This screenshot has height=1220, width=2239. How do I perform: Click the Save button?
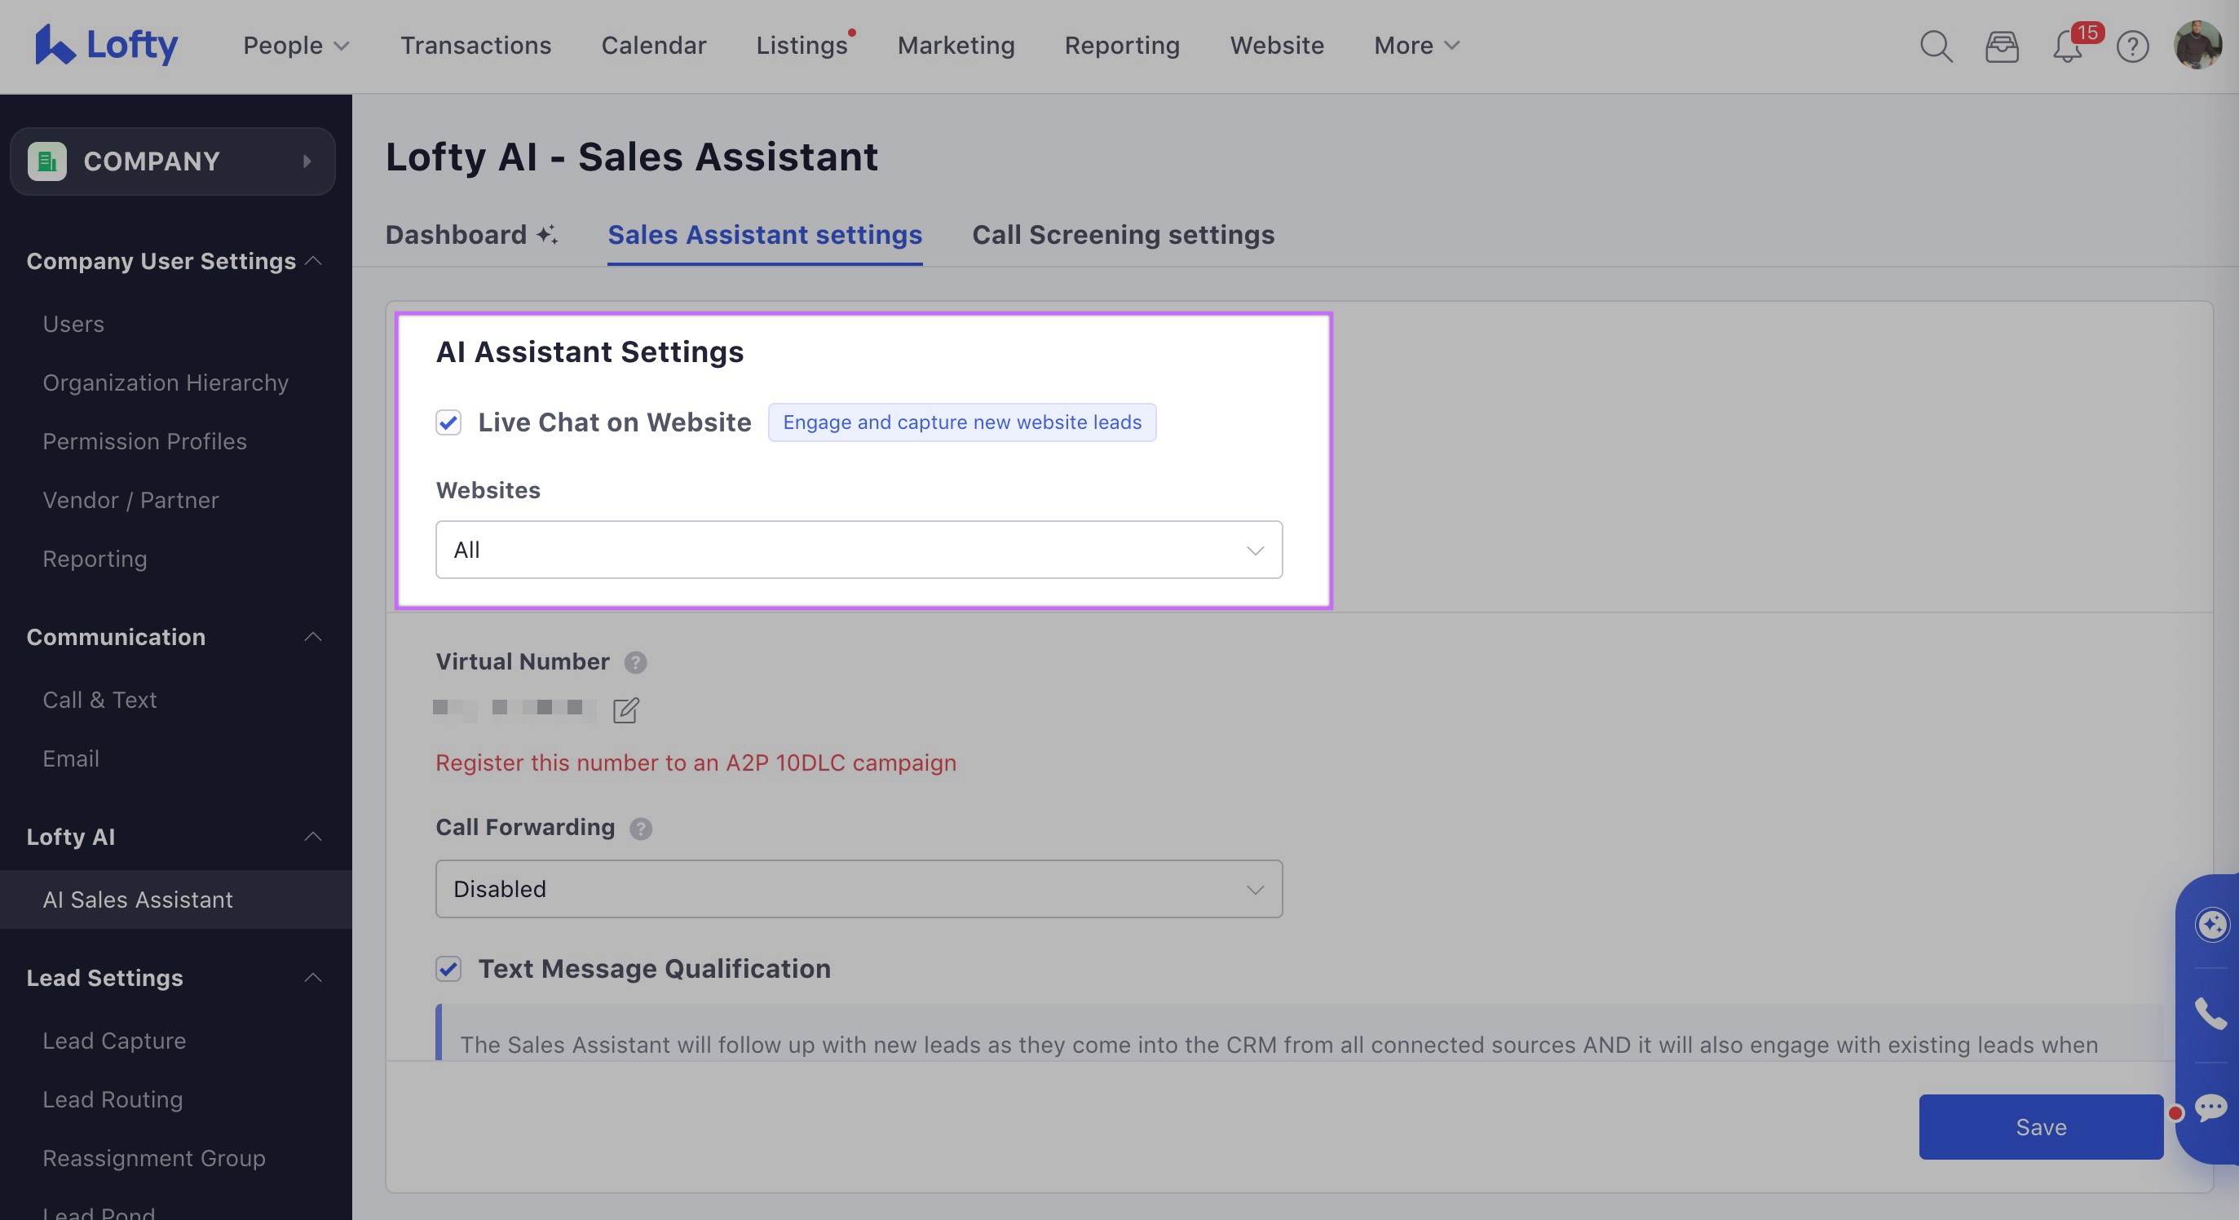pyautogui.click(x=2041, y=1127)
